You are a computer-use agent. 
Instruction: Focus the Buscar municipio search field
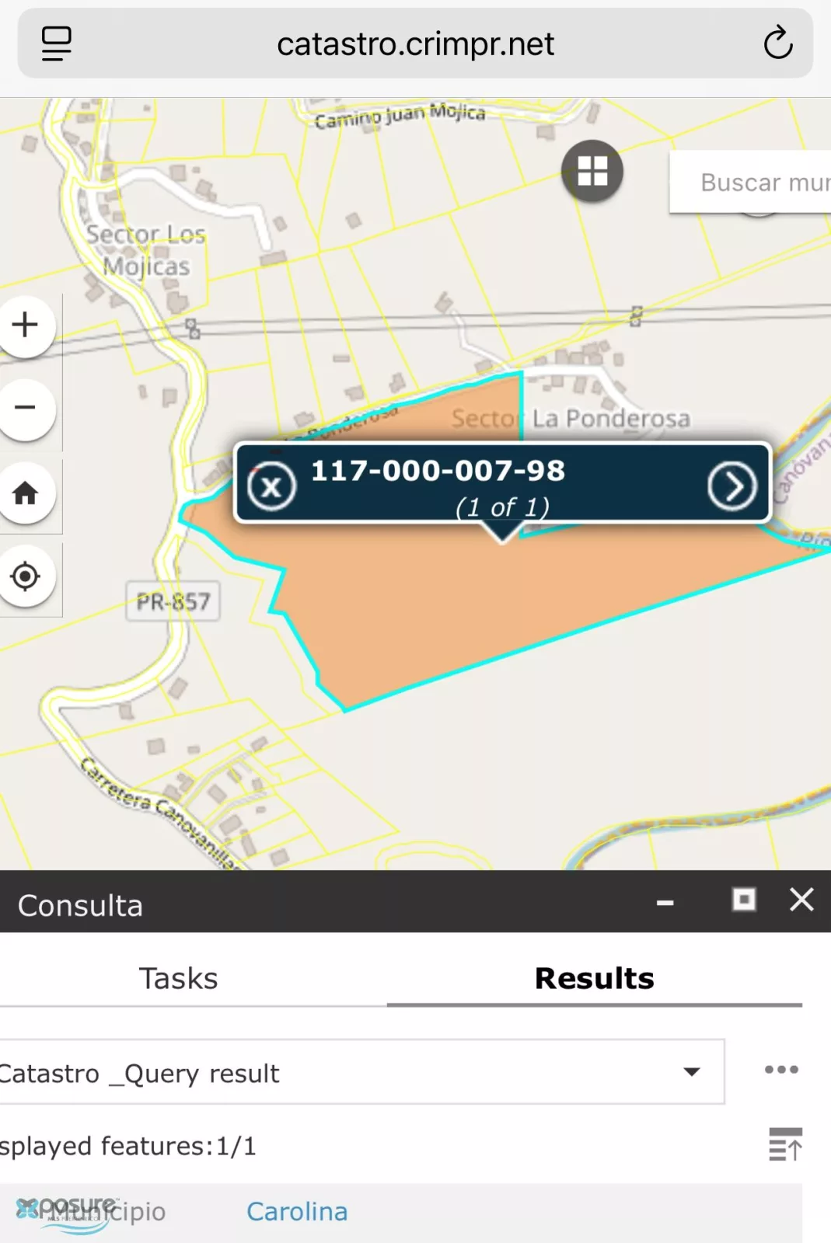click(750, 182)
